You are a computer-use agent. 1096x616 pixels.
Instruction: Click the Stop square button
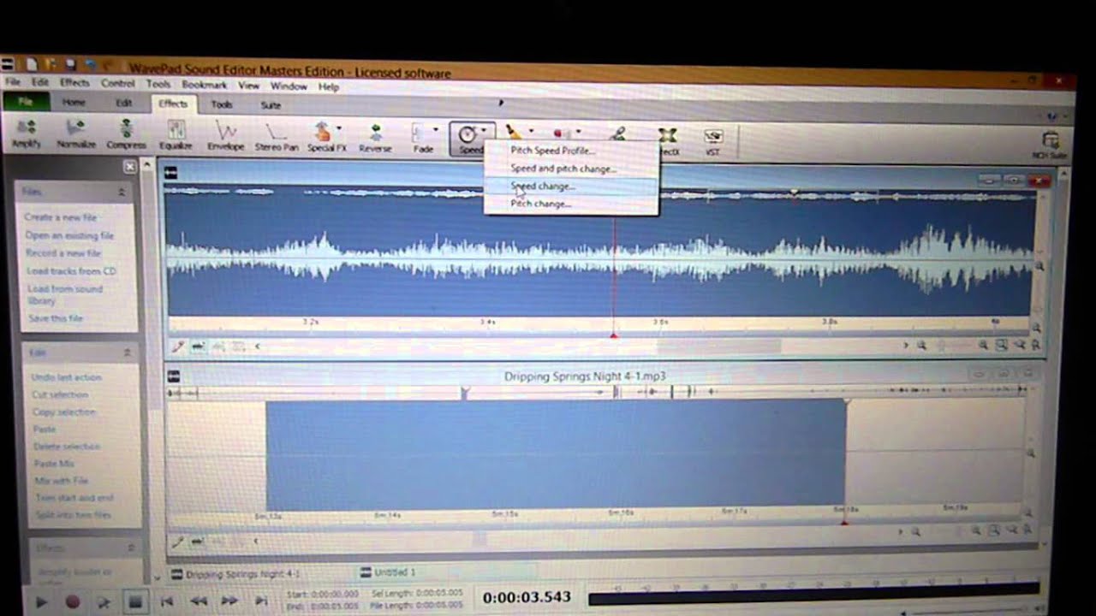(x=135, y=602)
